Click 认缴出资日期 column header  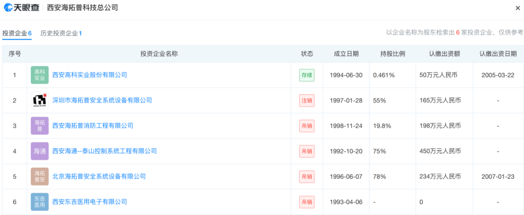(x=498, y=54)
